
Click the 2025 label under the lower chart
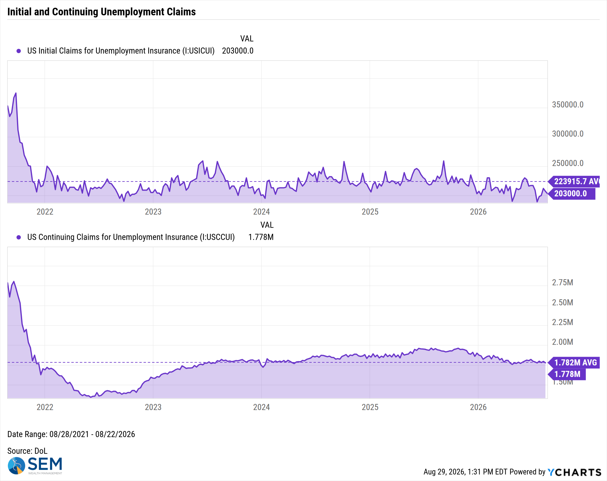[370, 407]
